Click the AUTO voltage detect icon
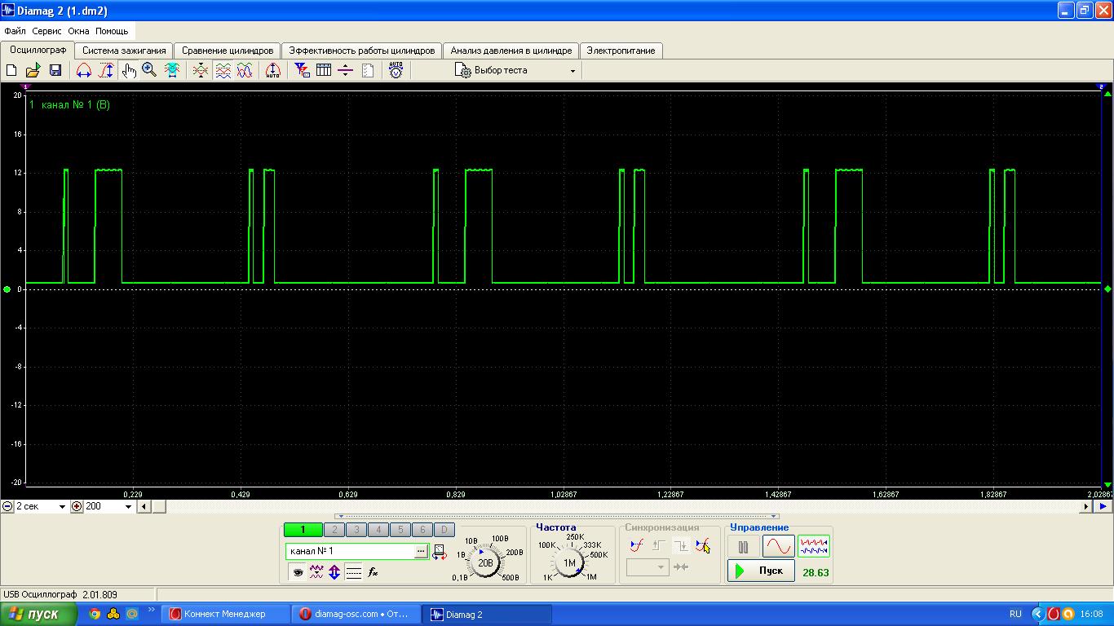The image size is (1114, 626). click(396, 71)
